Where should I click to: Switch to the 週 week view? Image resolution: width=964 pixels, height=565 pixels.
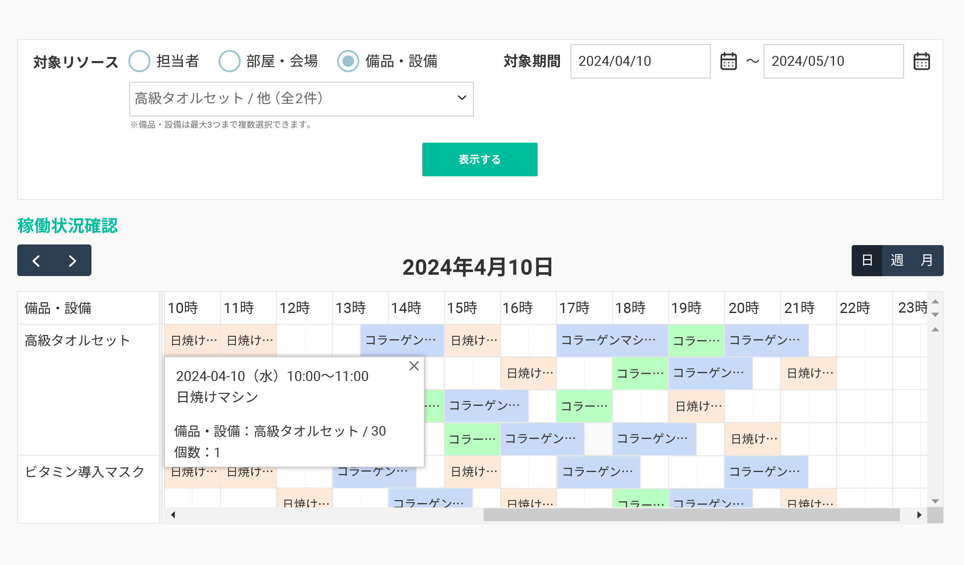coord(897,261)
